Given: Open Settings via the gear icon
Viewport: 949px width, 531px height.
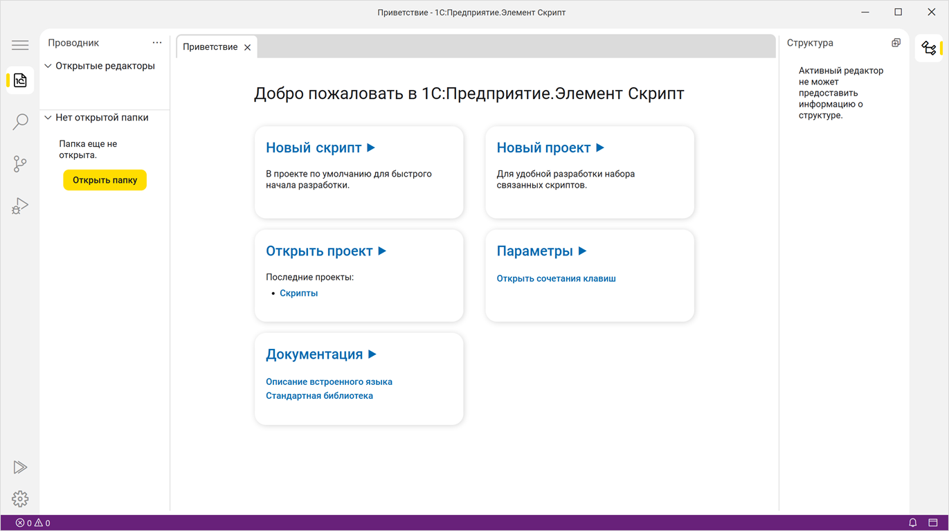Looking at the screenshot, I should pyautogui.click(x=20, y=499).
